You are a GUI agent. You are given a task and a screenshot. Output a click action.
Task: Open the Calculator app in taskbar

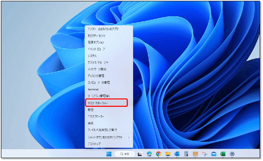[x=186, y=154]
